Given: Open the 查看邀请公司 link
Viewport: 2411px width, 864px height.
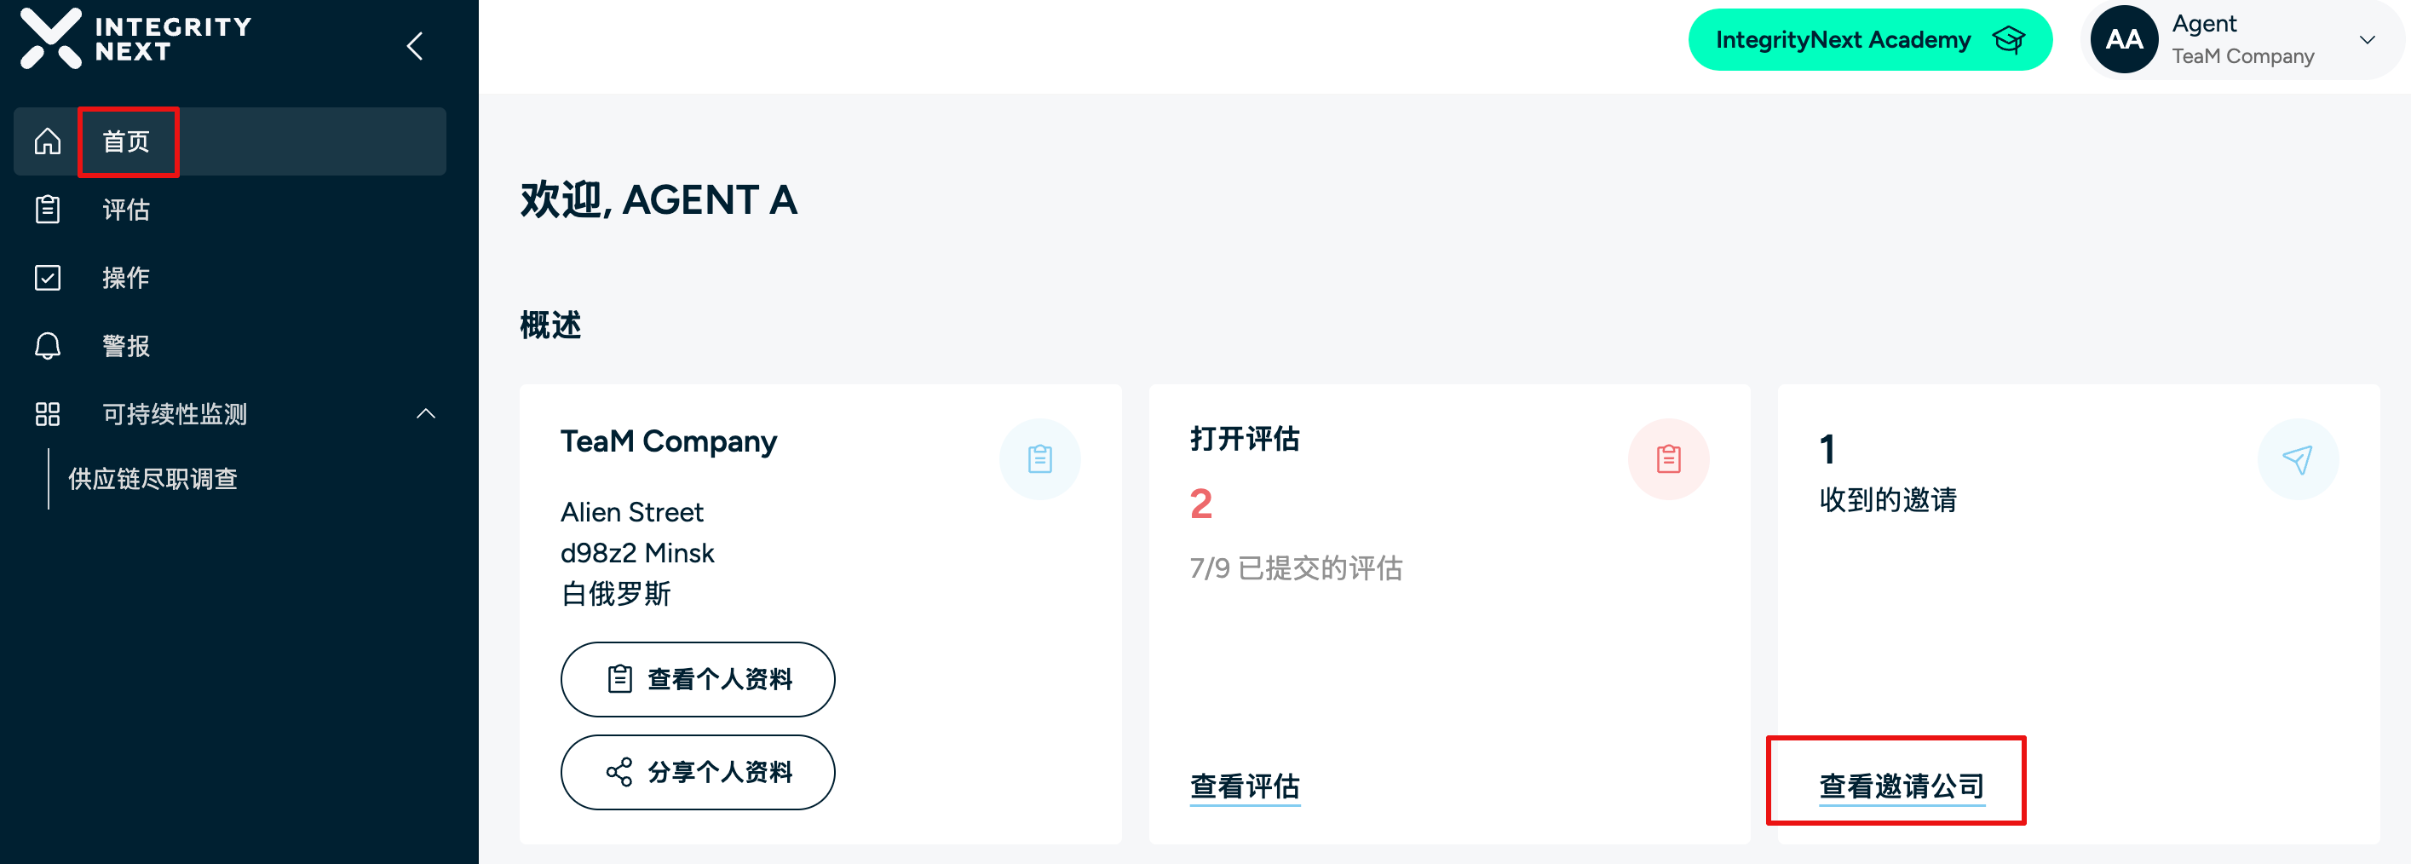Looking at the screenshot, I should (x=1902, y=786).
